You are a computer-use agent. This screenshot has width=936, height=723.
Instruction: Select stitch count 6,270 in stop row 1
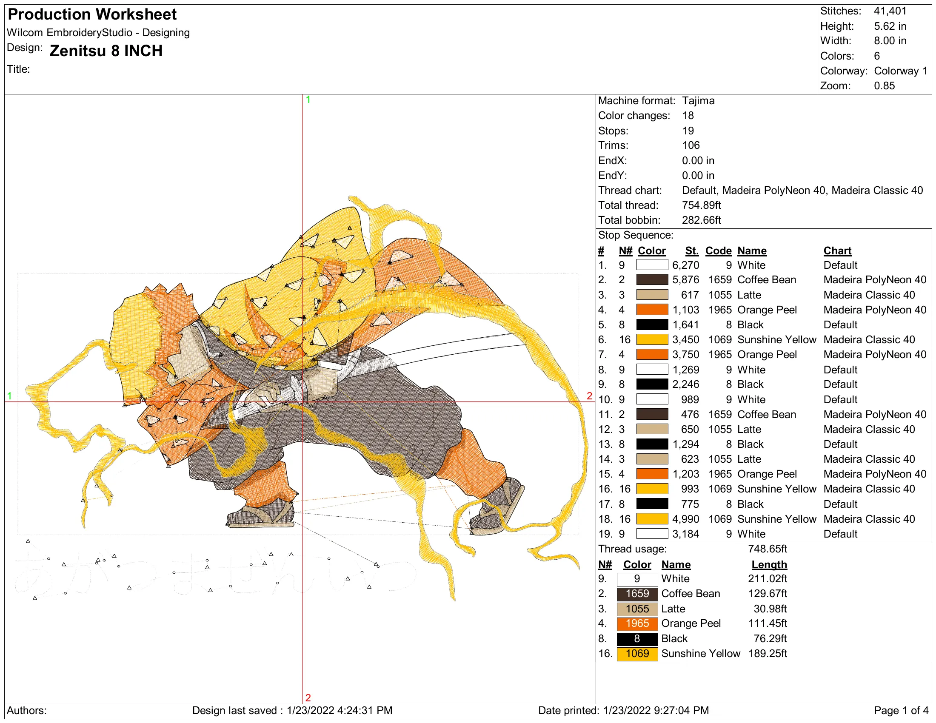[686, 265]
